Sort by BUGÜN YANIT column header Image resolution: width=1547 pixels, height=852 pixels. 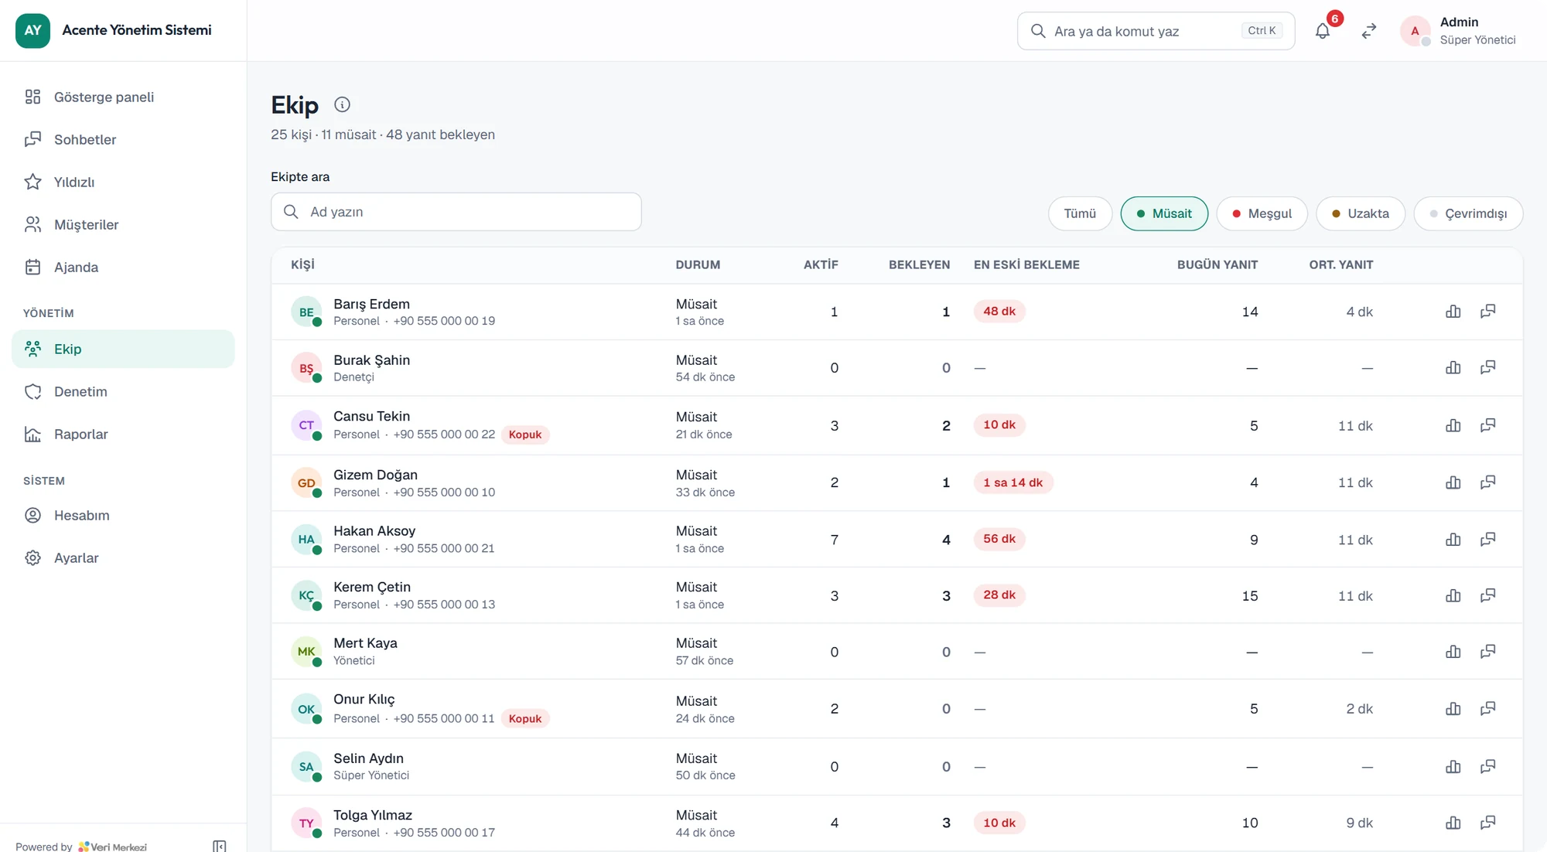pos(1217,264)
